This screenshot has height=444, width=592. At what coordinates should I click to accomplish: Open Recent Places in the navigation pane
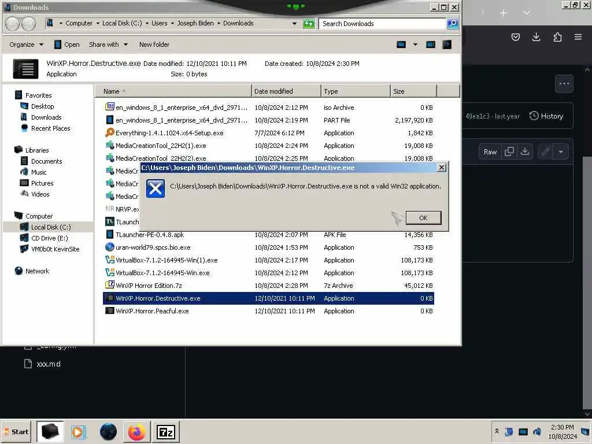pyautogui.click(x=51, y=128)
